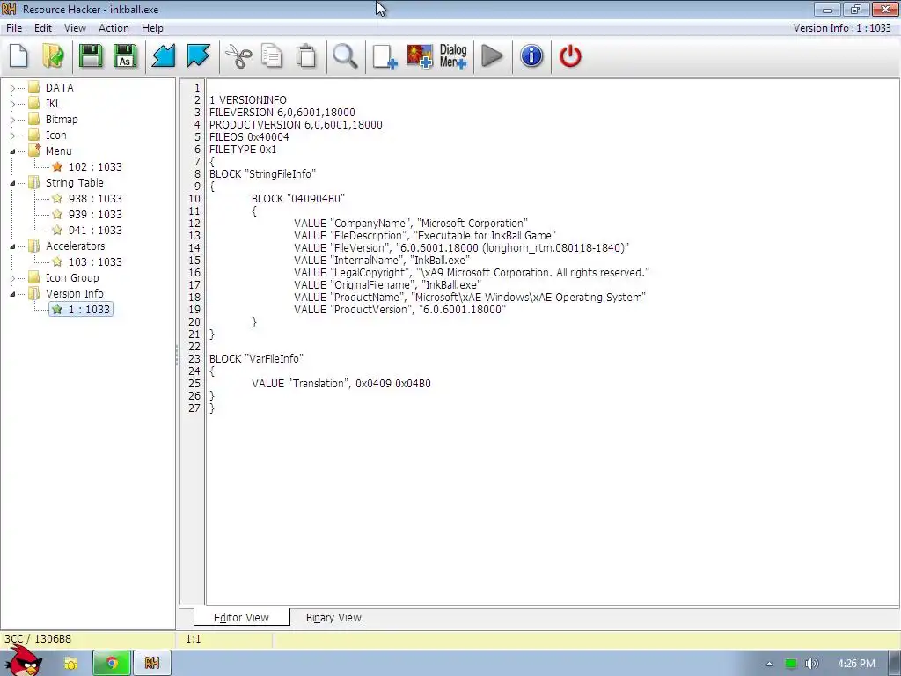Expand the DATA folder node
901x676 pixels.
(12, 88)
